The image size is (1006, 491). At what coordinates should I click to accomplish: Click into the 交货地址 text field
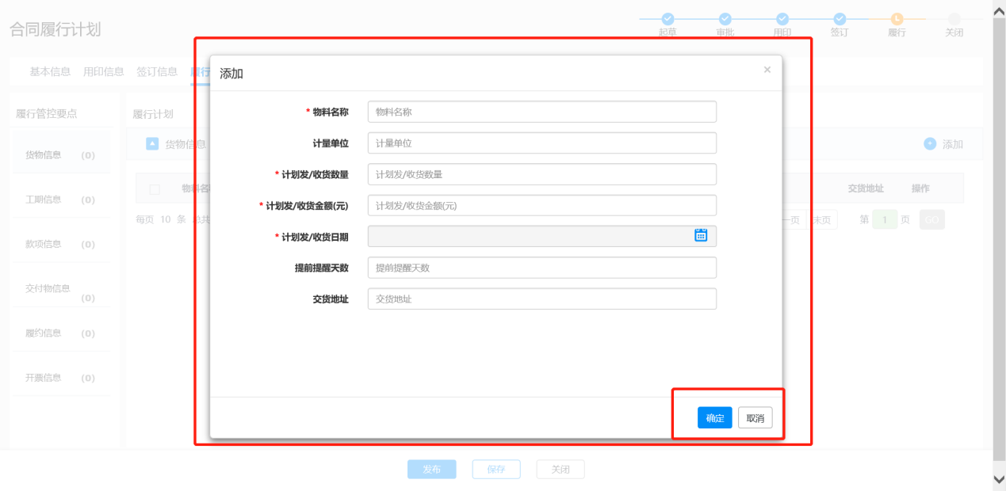click(x=541, y=299)
